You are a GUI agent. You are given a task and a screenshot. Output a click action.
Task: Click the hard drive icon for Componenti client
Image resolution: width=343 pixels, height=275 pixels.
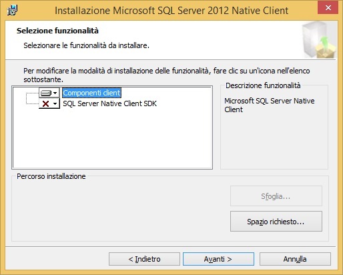46,93
